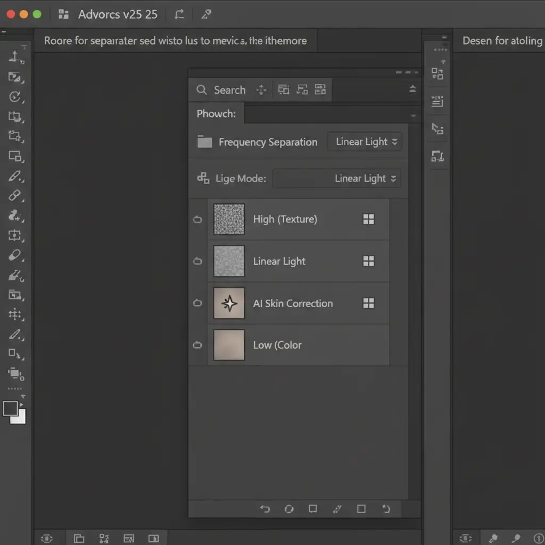
Task: Click the grid icon beside AI Skin Correction
Action: pos(368,303)
